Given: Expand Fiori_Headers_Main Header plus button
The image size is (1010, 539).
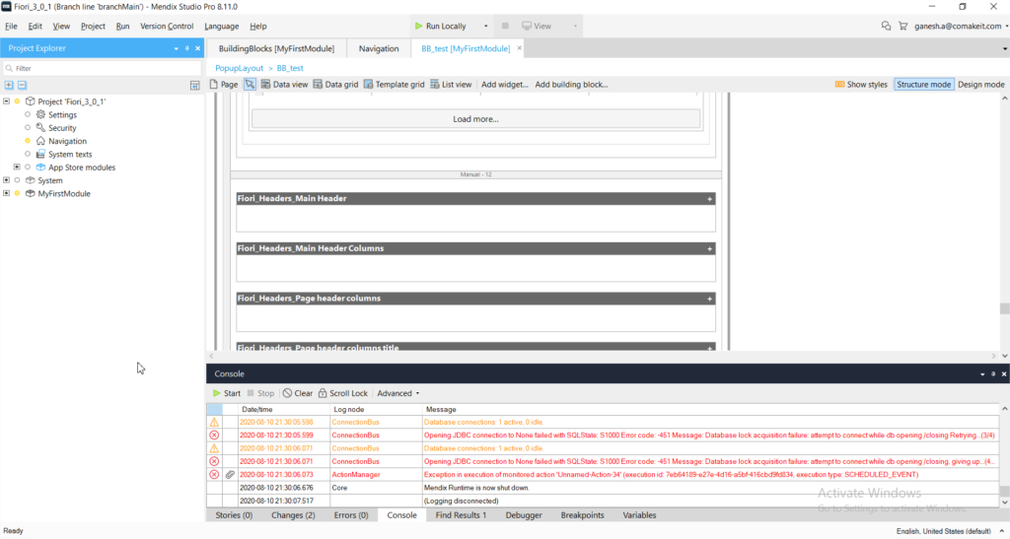Looking at the screenshot, I should click(710, 199).
